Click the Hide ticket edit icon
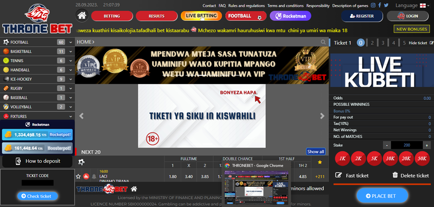The image size is (434, 207). click(x=431, y=43)
